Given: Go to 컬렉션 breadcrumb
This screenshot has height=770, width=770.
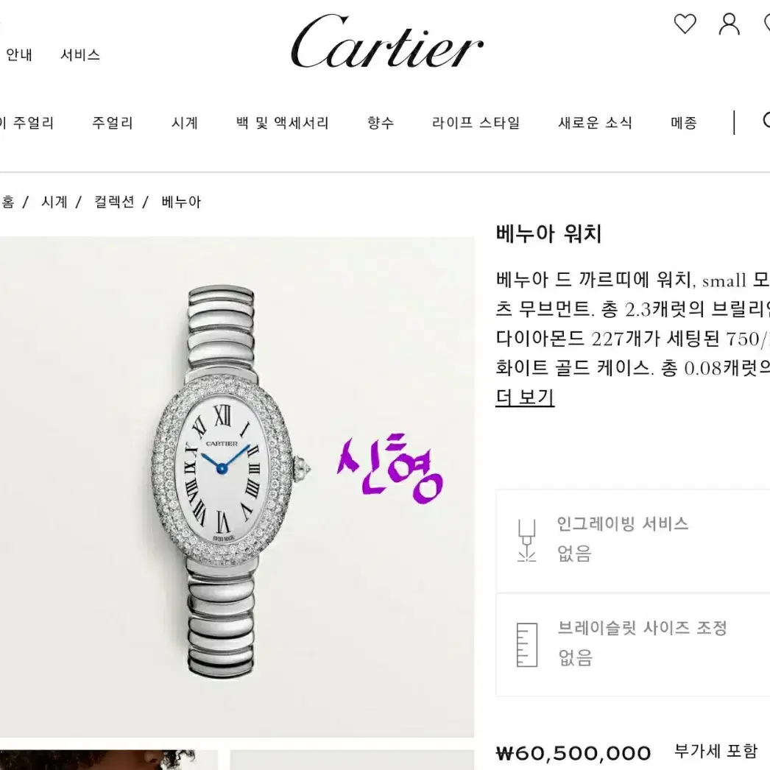Looking at the screenshot, I should [114, 202].
